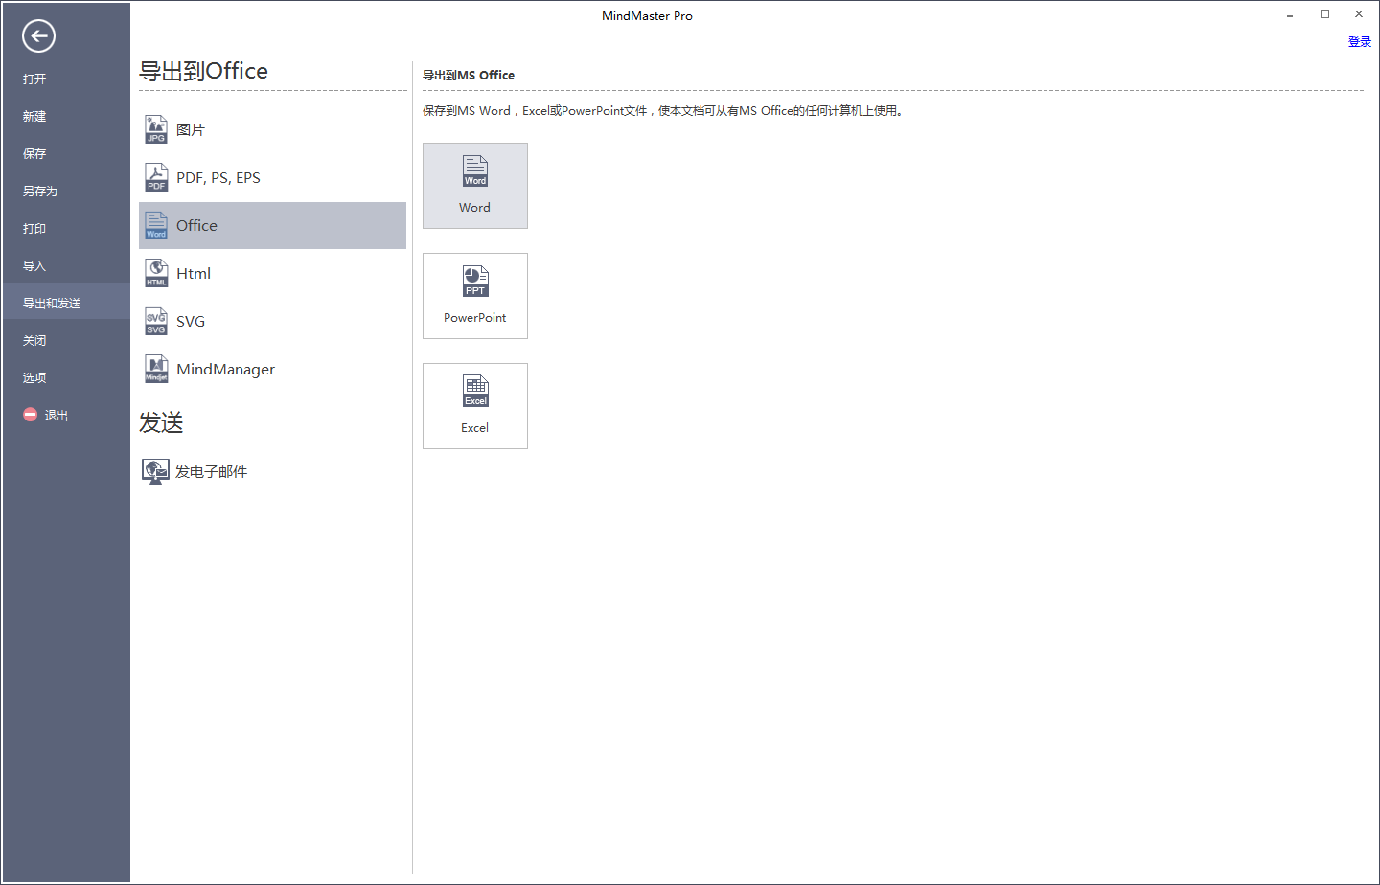The height and width of the screenshot is (885, 1380).
Task: Choose 新建 in the sidebar
Action: (x=34, y=117)
